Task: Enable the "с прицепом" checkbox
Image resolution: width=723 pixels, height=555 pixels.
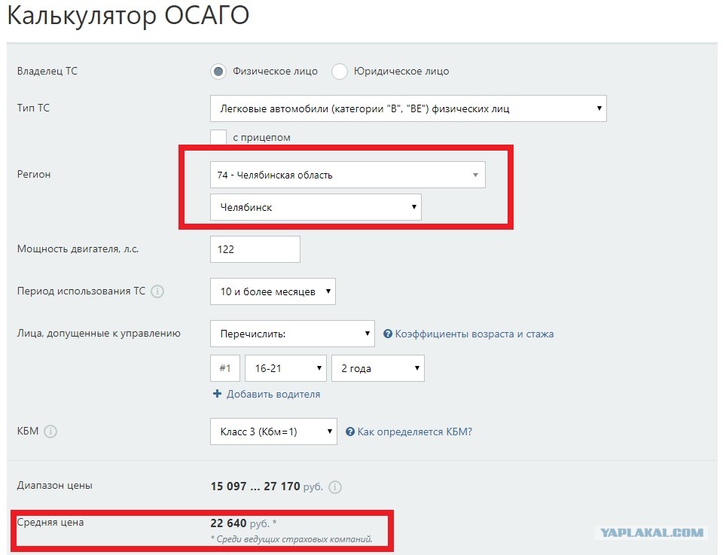Action: [218, 137]
